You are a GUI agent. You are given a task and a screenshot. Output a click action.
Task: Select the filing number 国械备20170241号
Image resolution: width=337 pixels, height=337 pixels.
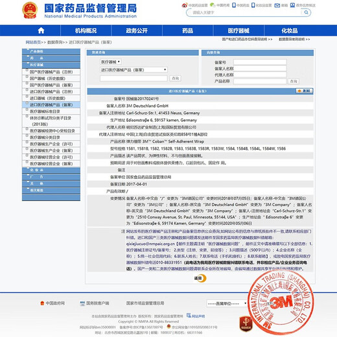click(x=143, y=99)
